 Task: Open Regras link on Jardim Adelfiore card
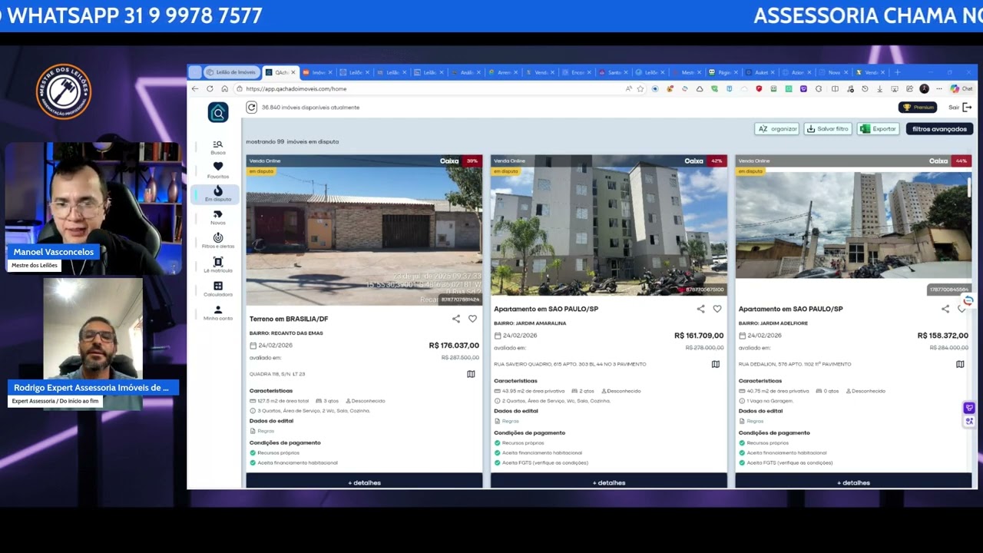point(755,421)
